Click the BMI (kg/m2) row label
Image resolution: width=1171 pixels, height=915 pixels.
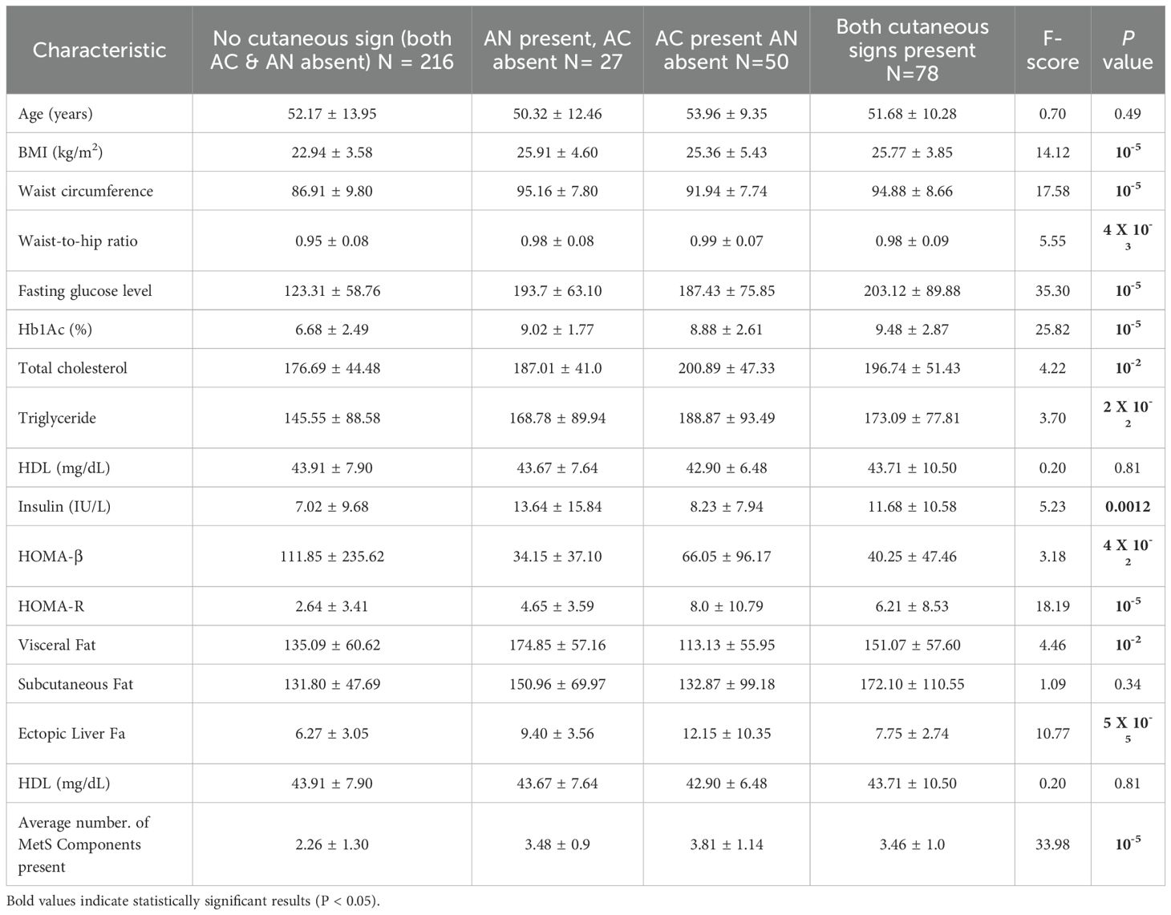pyautogui.click(x=61, y=152)
